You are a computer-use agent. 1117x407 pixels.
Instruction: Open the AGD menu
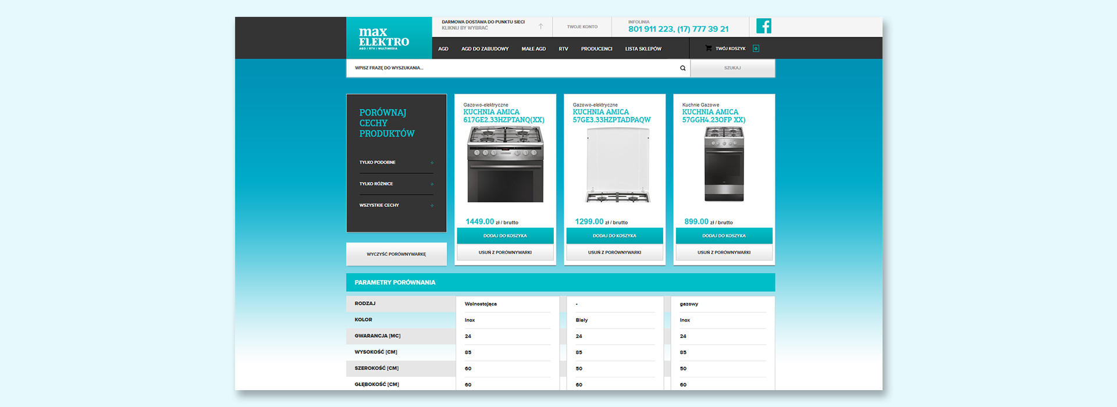[443, 49]
